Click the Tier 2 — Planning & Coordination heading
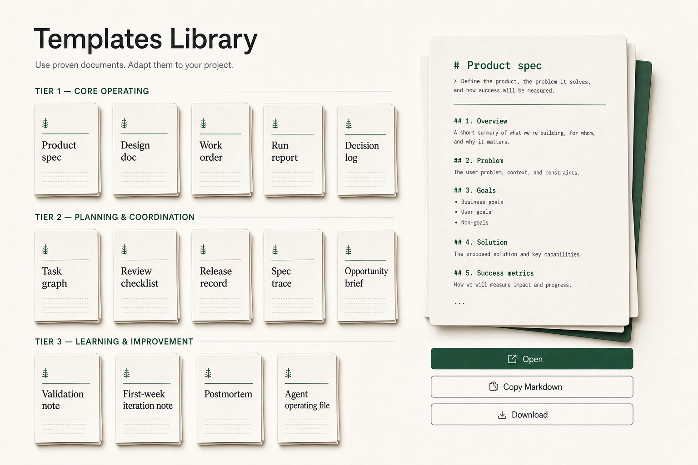 coord(115,217)
